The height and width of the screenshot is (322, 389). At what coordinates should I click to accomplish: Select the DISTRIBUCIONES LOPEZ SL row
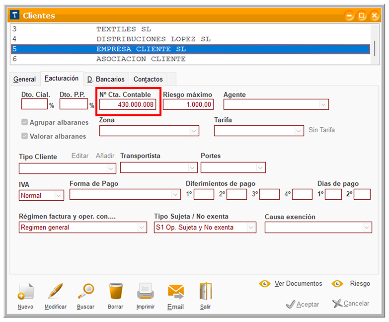191,39
